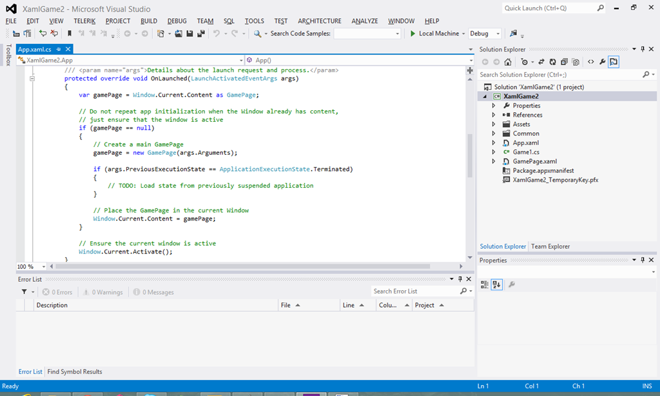
Task: Expand the Properties node in Solution Explorer
Action: (494, 106)
